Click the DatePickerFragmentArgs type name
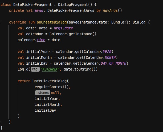Viewport: 163px width, 132px height. [71, 10]
